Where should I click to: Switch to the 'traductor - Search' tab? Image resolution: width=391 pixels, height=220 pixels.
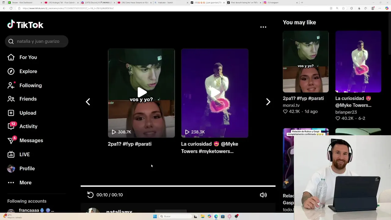coord(171,2)
